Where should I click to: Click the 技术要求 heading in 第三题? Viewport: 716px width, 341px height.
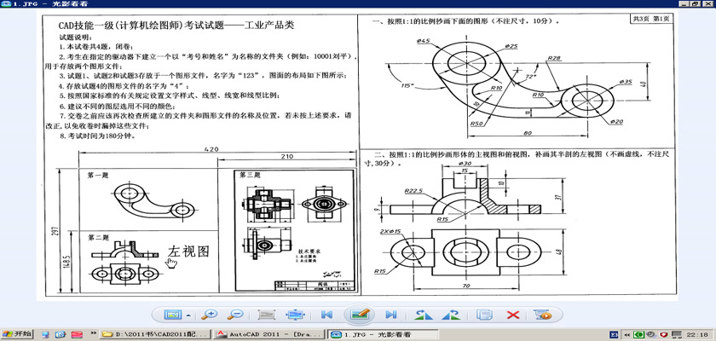310,251
